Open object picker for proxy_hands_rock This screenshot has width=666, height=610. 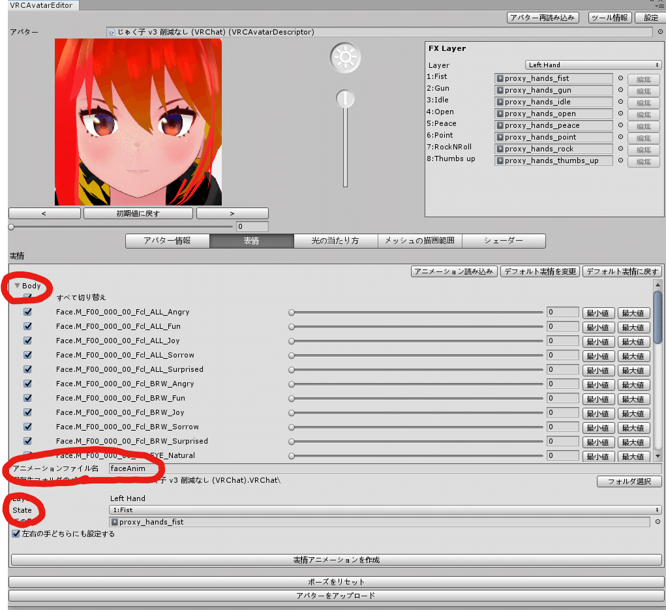tap(620, 149)
